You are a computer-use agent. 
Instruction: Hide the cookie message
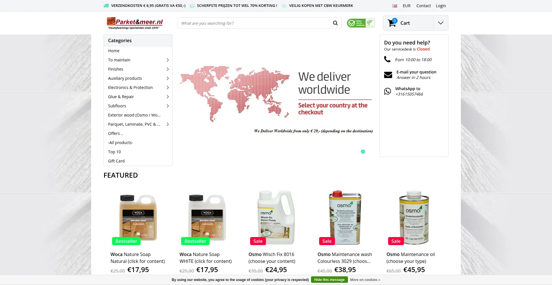329,280
